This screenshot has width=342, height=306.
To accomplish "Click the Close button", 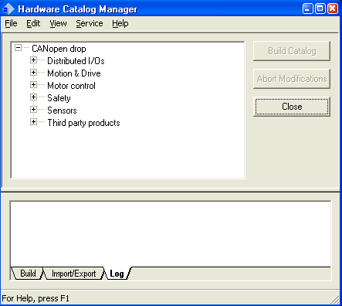I will (x=292, y=107).
